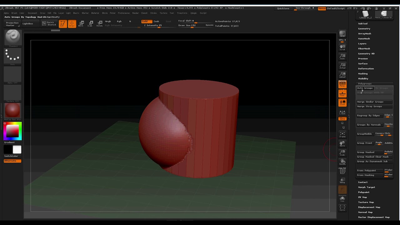The width and height of the screenshot is (400, 225).
Task: Click the Xpose icon
Action: click(342, 208)
